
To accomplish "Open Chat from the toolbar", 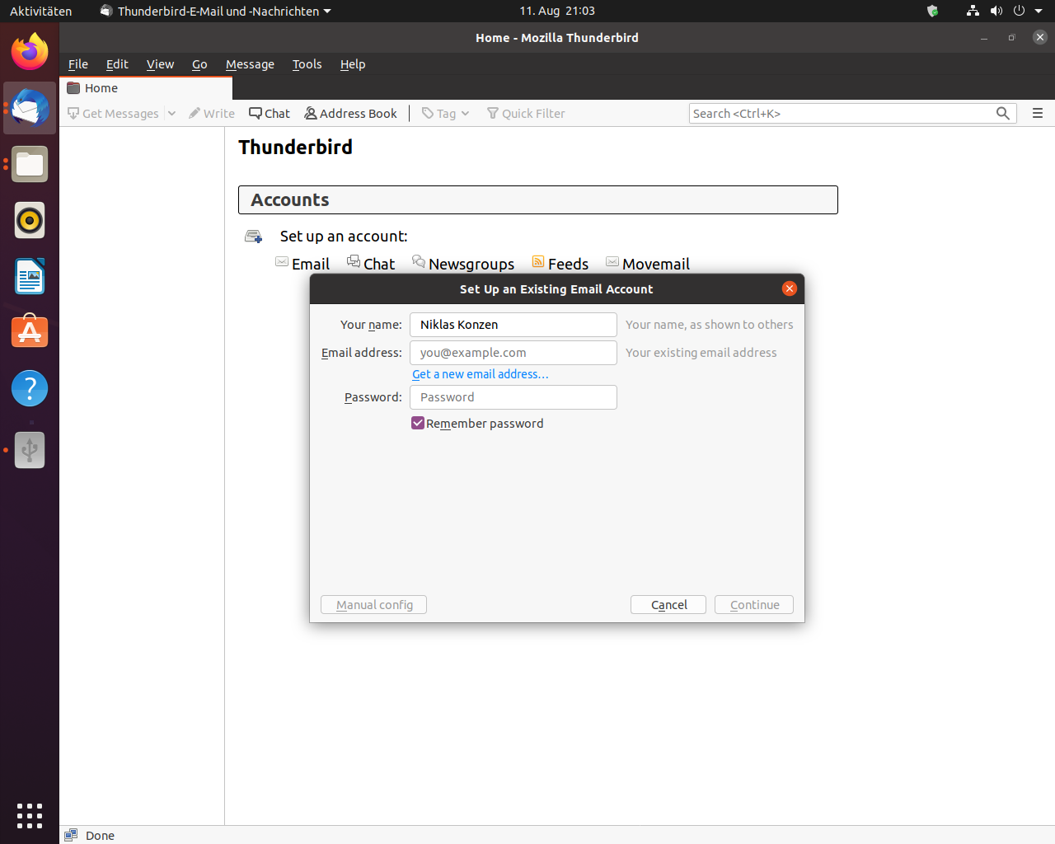I will click(270, 114).
